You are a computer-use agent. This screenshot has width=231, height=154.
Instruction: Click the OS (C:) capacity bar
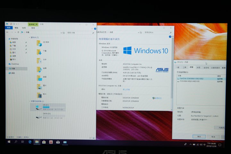pyautogui.click(x=54, y=107)
